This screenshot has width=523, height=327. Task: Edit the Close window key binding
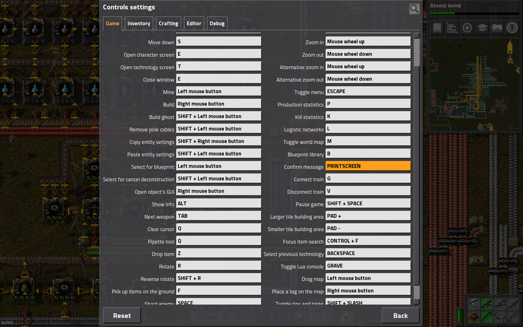[219, 79]
